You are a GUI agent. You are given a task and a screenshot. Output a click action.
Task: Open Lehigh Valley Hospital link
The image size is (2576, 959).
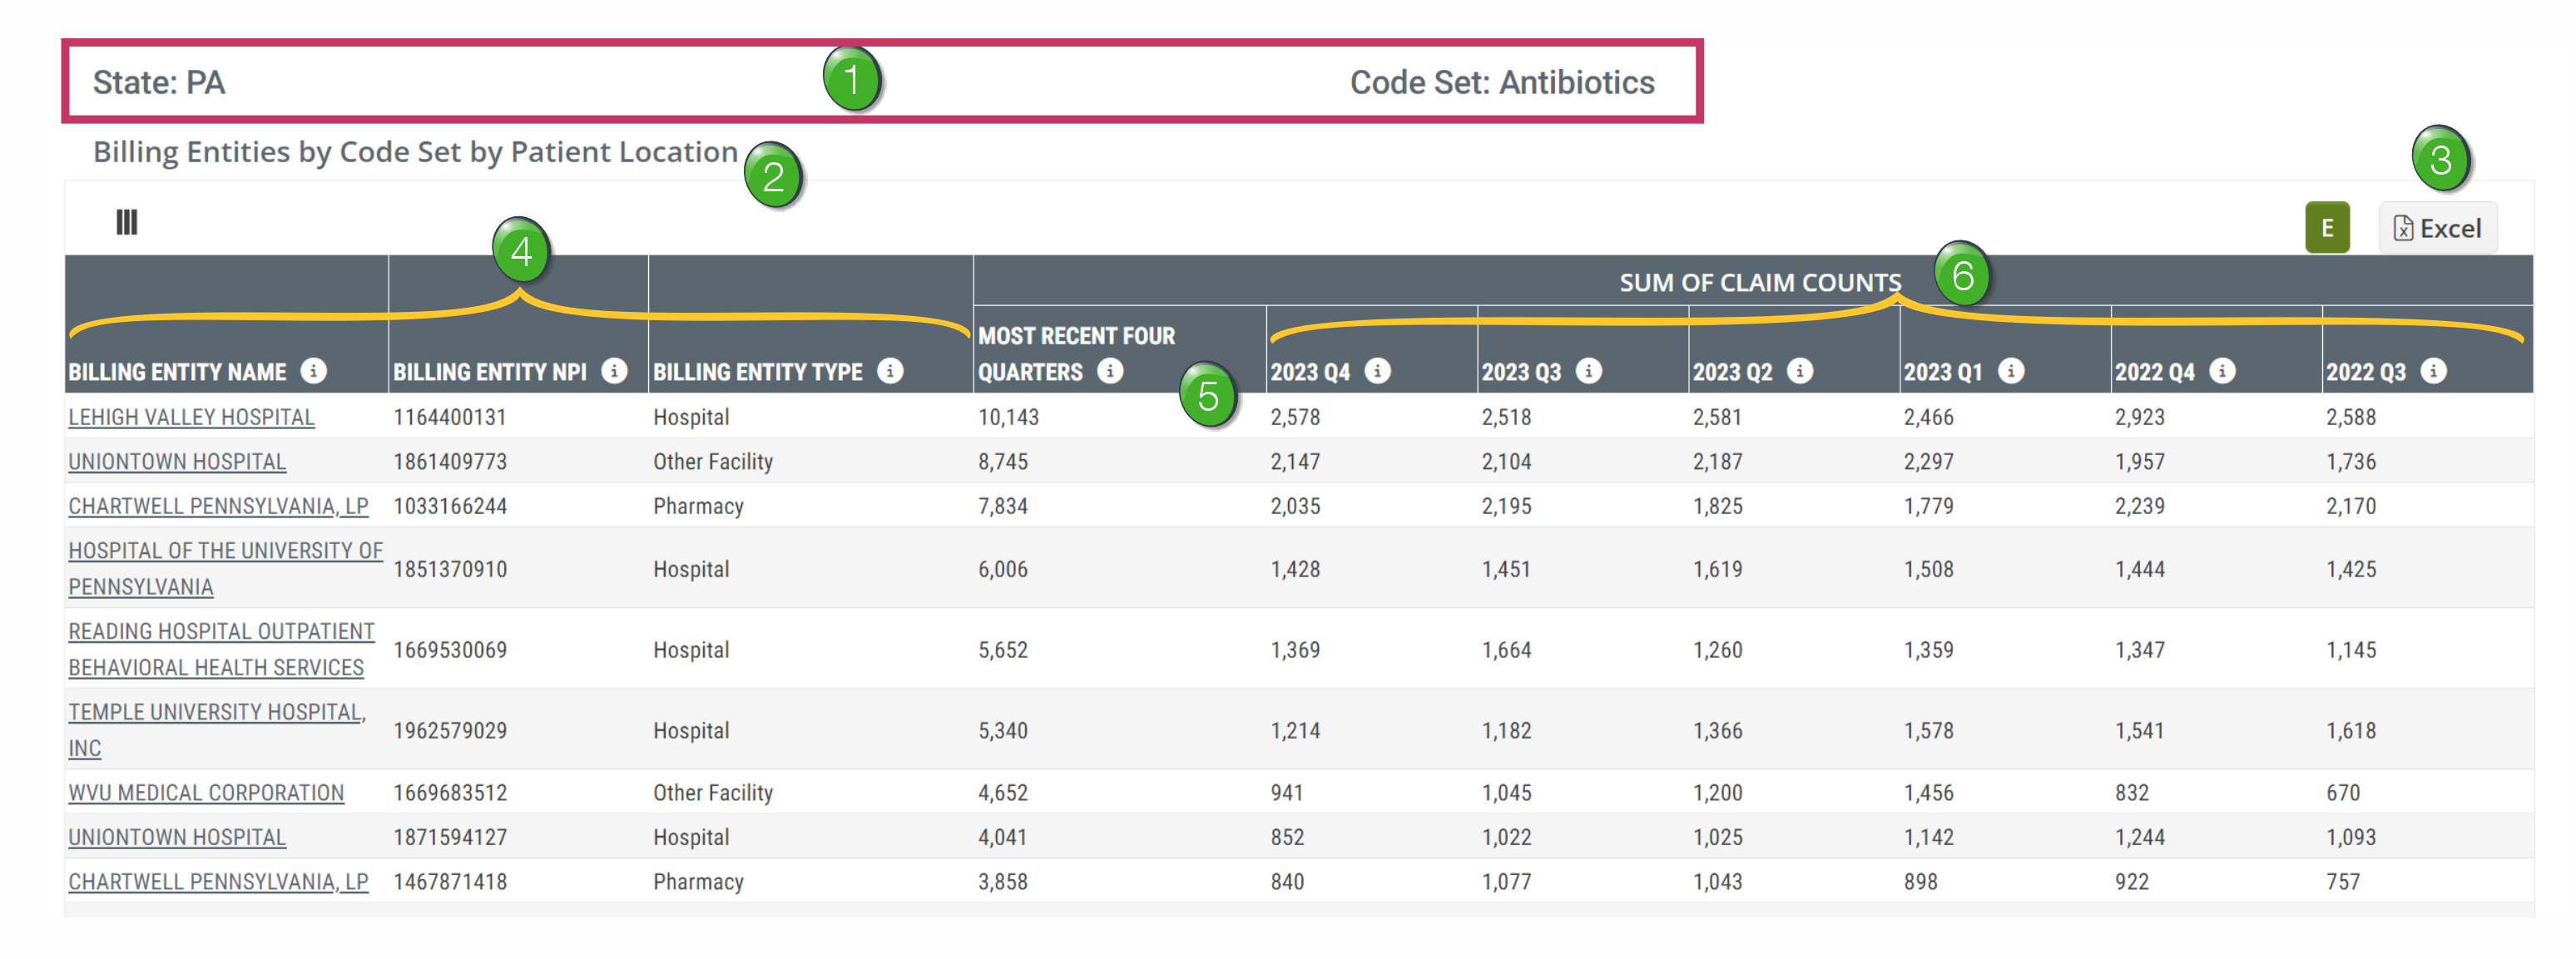(x=191, y=417)
